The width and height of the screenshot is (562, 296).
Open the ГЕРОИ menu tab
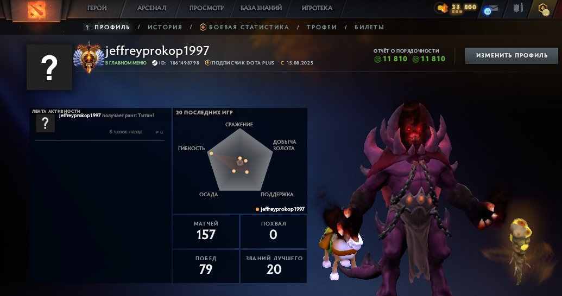tap(97, 8)
